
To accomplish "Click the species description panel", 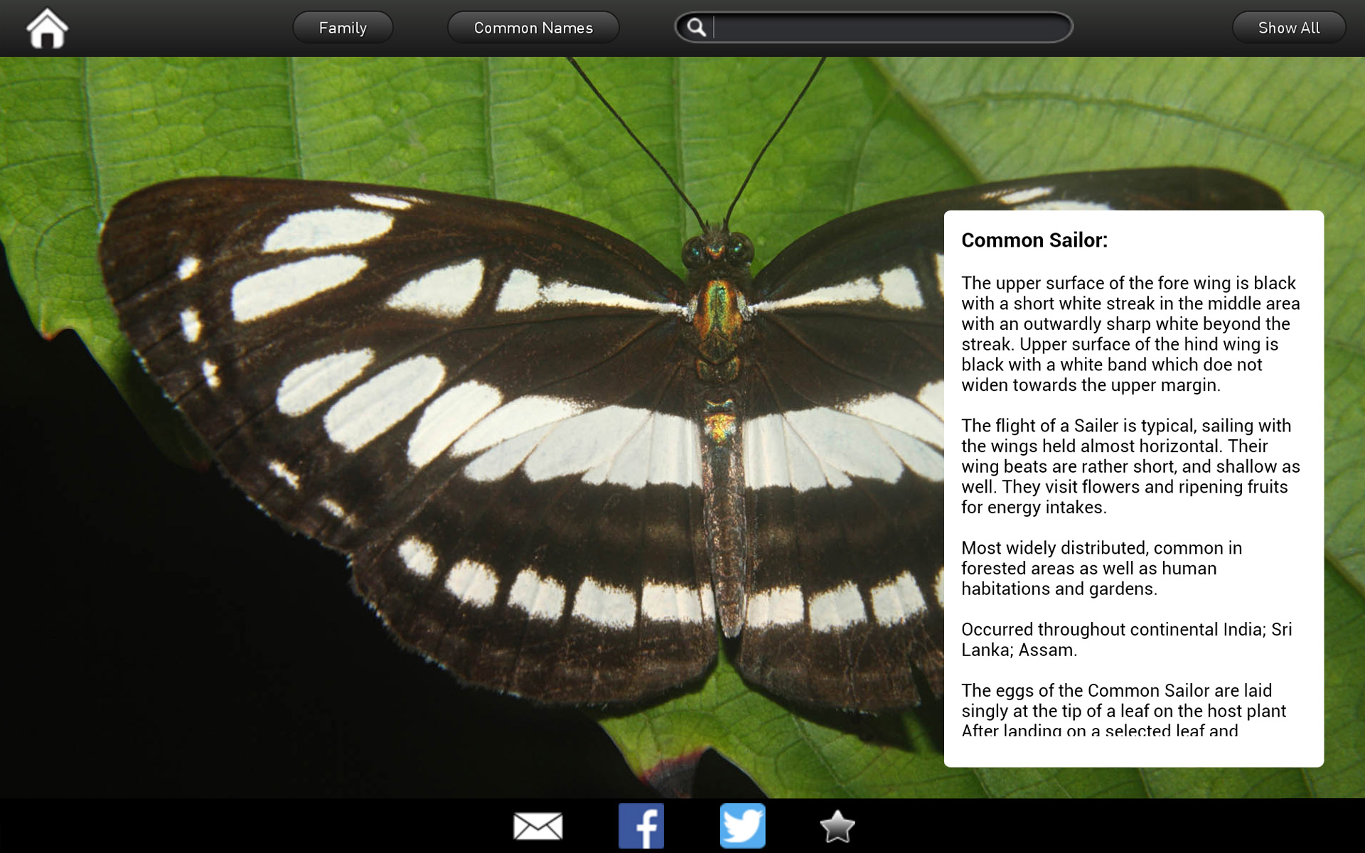I will (x=1130, y=498).
